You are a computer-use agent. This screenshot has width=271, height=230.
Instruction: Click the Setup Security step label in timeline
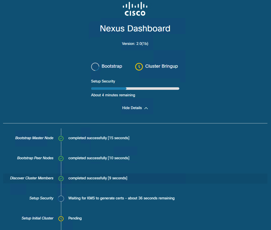(x=41, y=198)
